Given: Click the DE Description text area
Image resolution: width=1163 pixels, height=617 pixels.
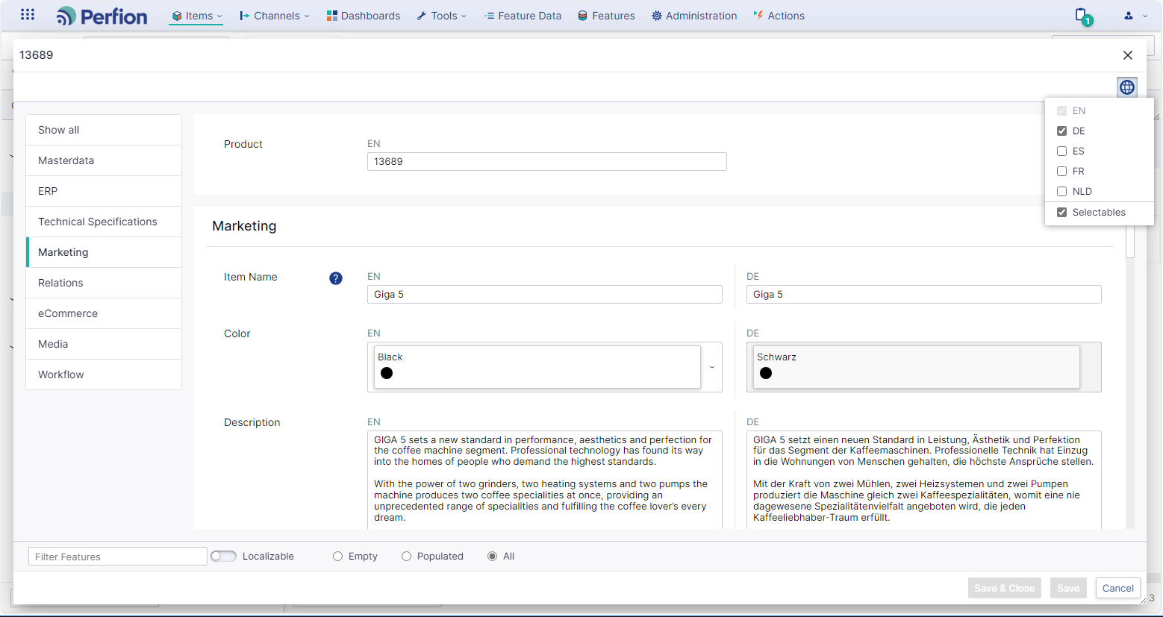Looking at the screenshot, I should 924,480.
